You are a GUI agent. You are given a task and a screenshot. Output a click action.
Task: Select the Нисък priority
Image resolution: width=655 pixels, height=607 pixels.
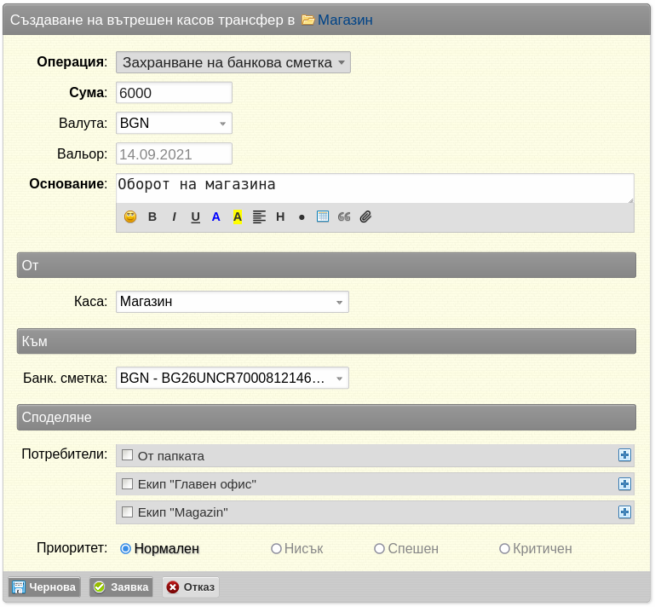(x=276, y=548)
